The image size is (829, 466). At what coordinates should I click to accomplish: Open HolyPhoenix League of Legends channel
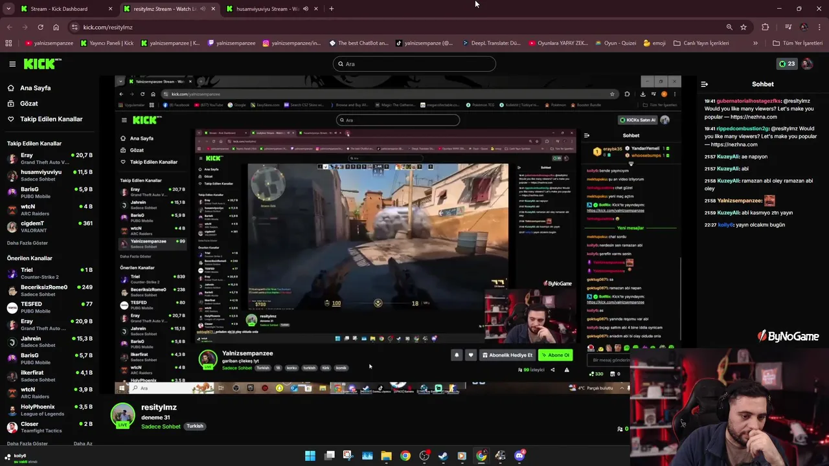coord(50,410)
